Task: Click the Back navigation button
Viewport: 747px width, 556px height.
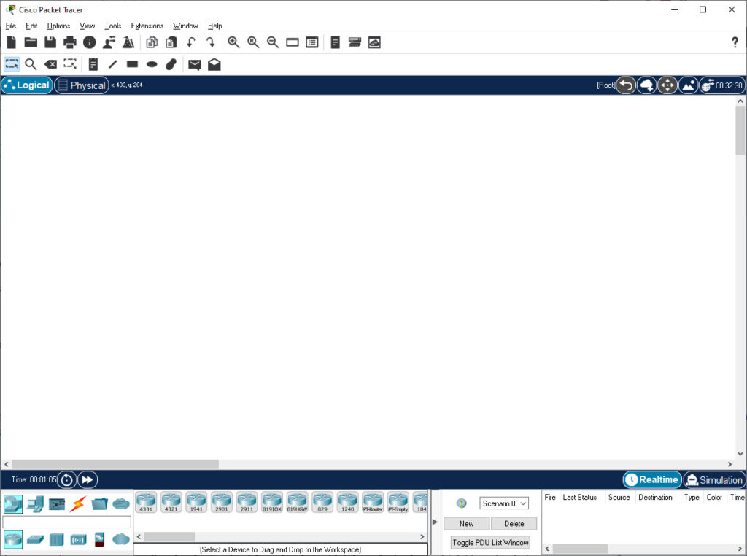Action: (626, 85)
